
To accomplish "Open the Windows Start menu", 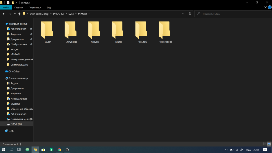I will click(x=4, y=150).
